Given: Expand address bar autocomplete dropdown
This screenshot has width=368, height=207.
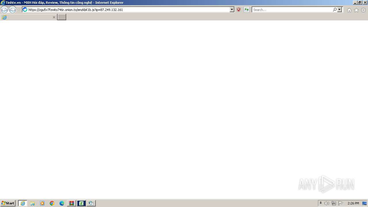Looking at the screenshot, I should click(x=232, y=10).
